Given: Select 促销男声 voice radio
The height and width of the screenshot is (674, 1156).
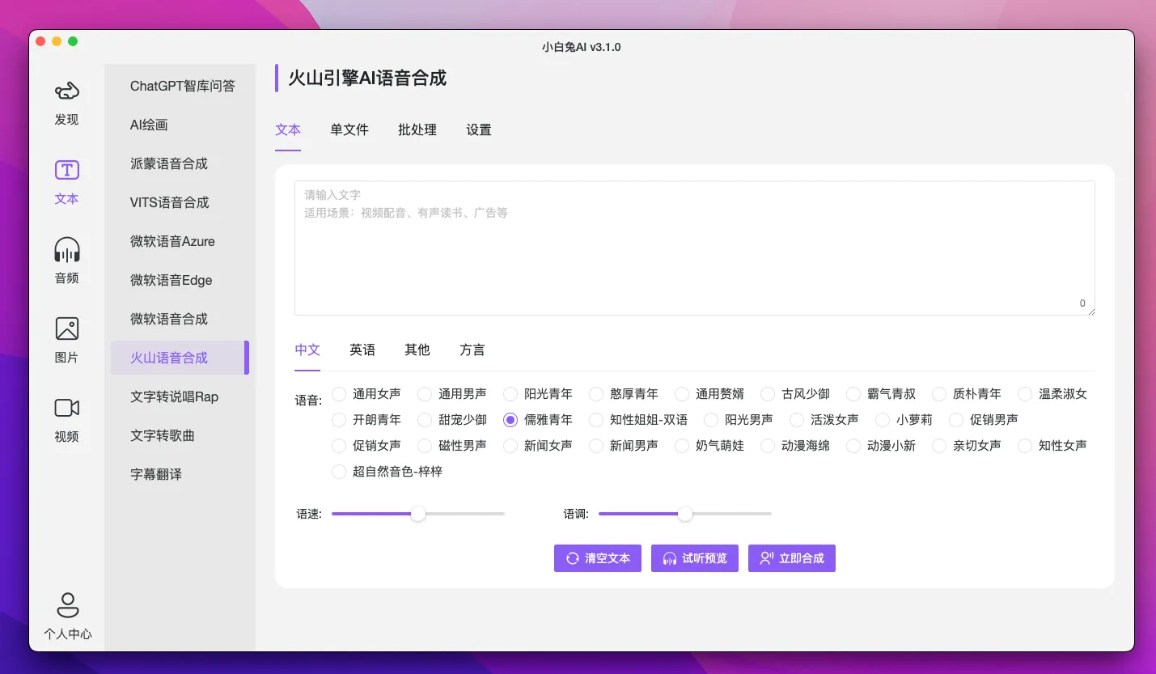Looking at the screenshot, I should [x=956, y=420].
